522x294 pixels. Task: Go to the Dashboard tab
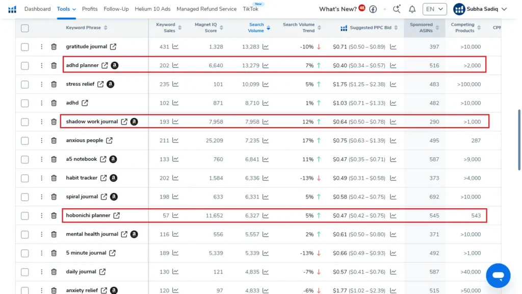[x=38, y=9]
